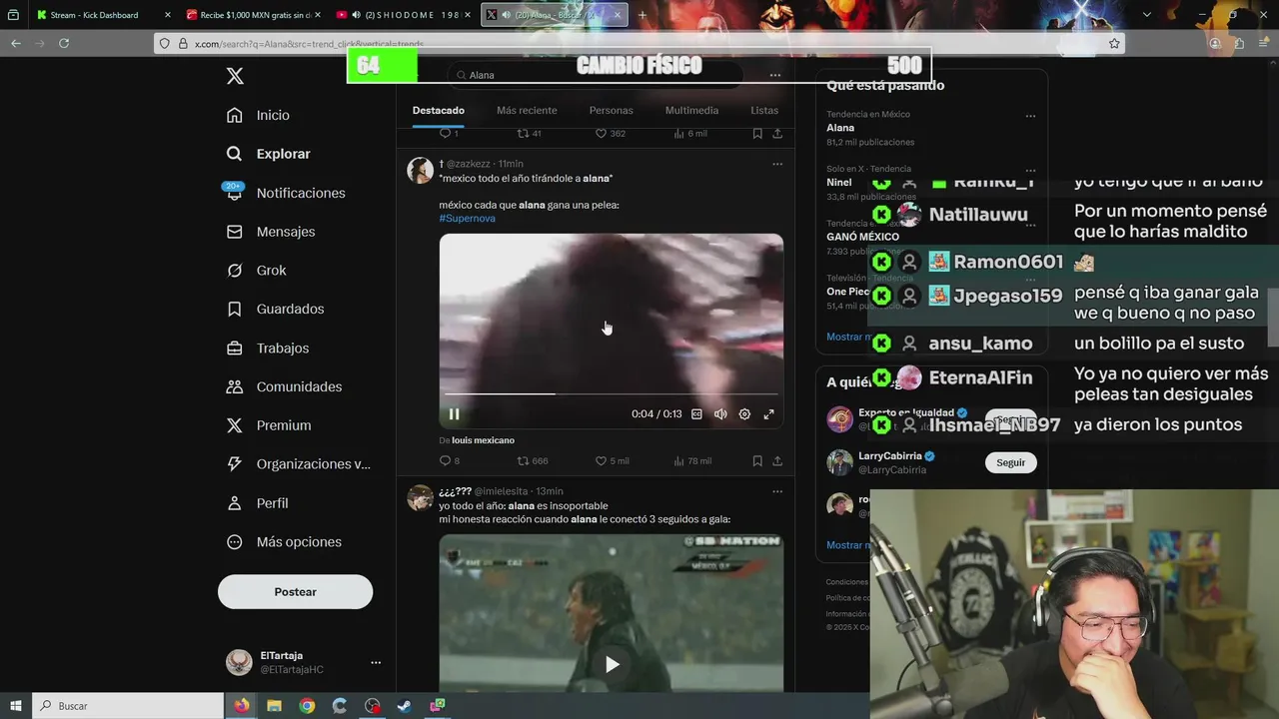Open louis mexicano source link
The width and height of the screenshot is (1279, 719).
(483, 440)
